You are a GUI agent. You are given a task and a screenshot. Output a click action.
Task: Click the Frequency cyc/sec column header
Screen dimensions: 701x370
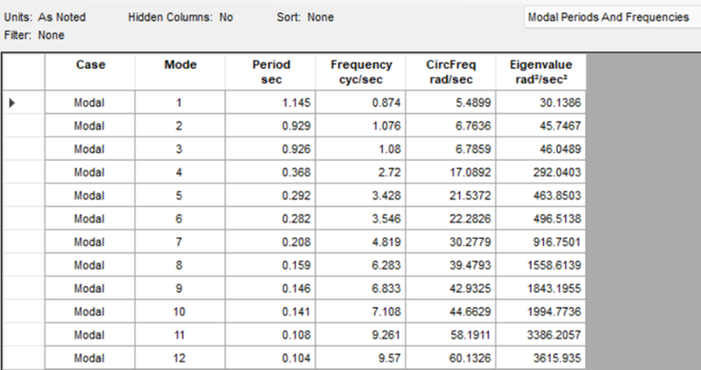click(361, 72)
